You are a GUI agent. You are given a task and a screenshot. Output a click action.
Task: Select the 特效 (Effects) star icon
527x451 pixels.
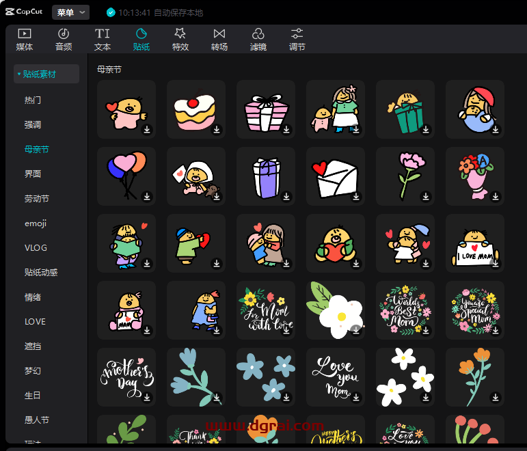(180, 33)
